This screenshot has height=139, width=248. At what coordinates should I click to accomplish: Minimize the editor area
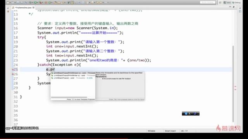point(230,7)
